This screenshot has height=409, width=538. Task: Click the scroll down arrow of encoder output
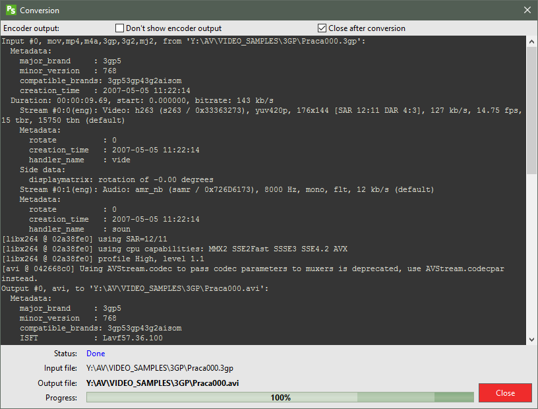tap(531, 339)
